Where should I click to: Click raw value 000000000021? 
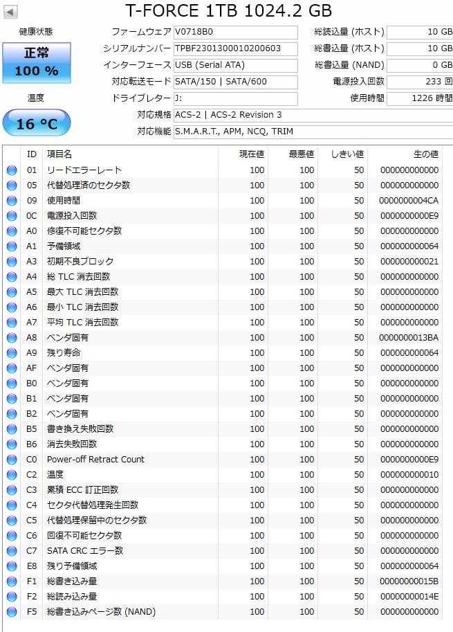(409, 262)
